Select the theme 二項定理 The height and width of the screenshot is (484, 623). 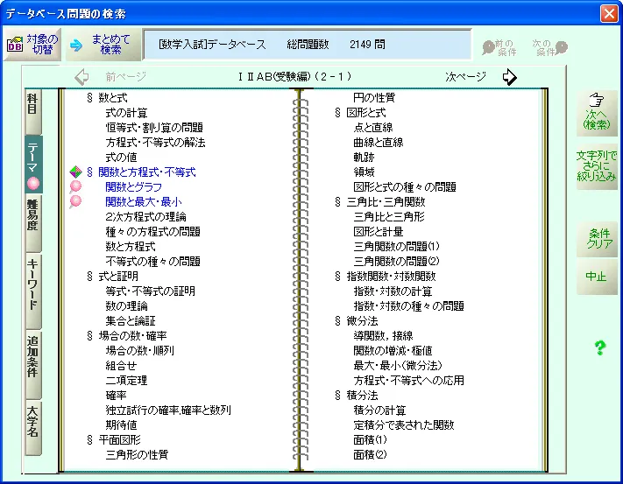(126, 380)
